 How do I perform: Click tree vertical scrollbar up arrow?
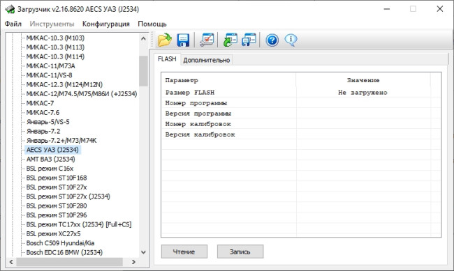[143, 38]
